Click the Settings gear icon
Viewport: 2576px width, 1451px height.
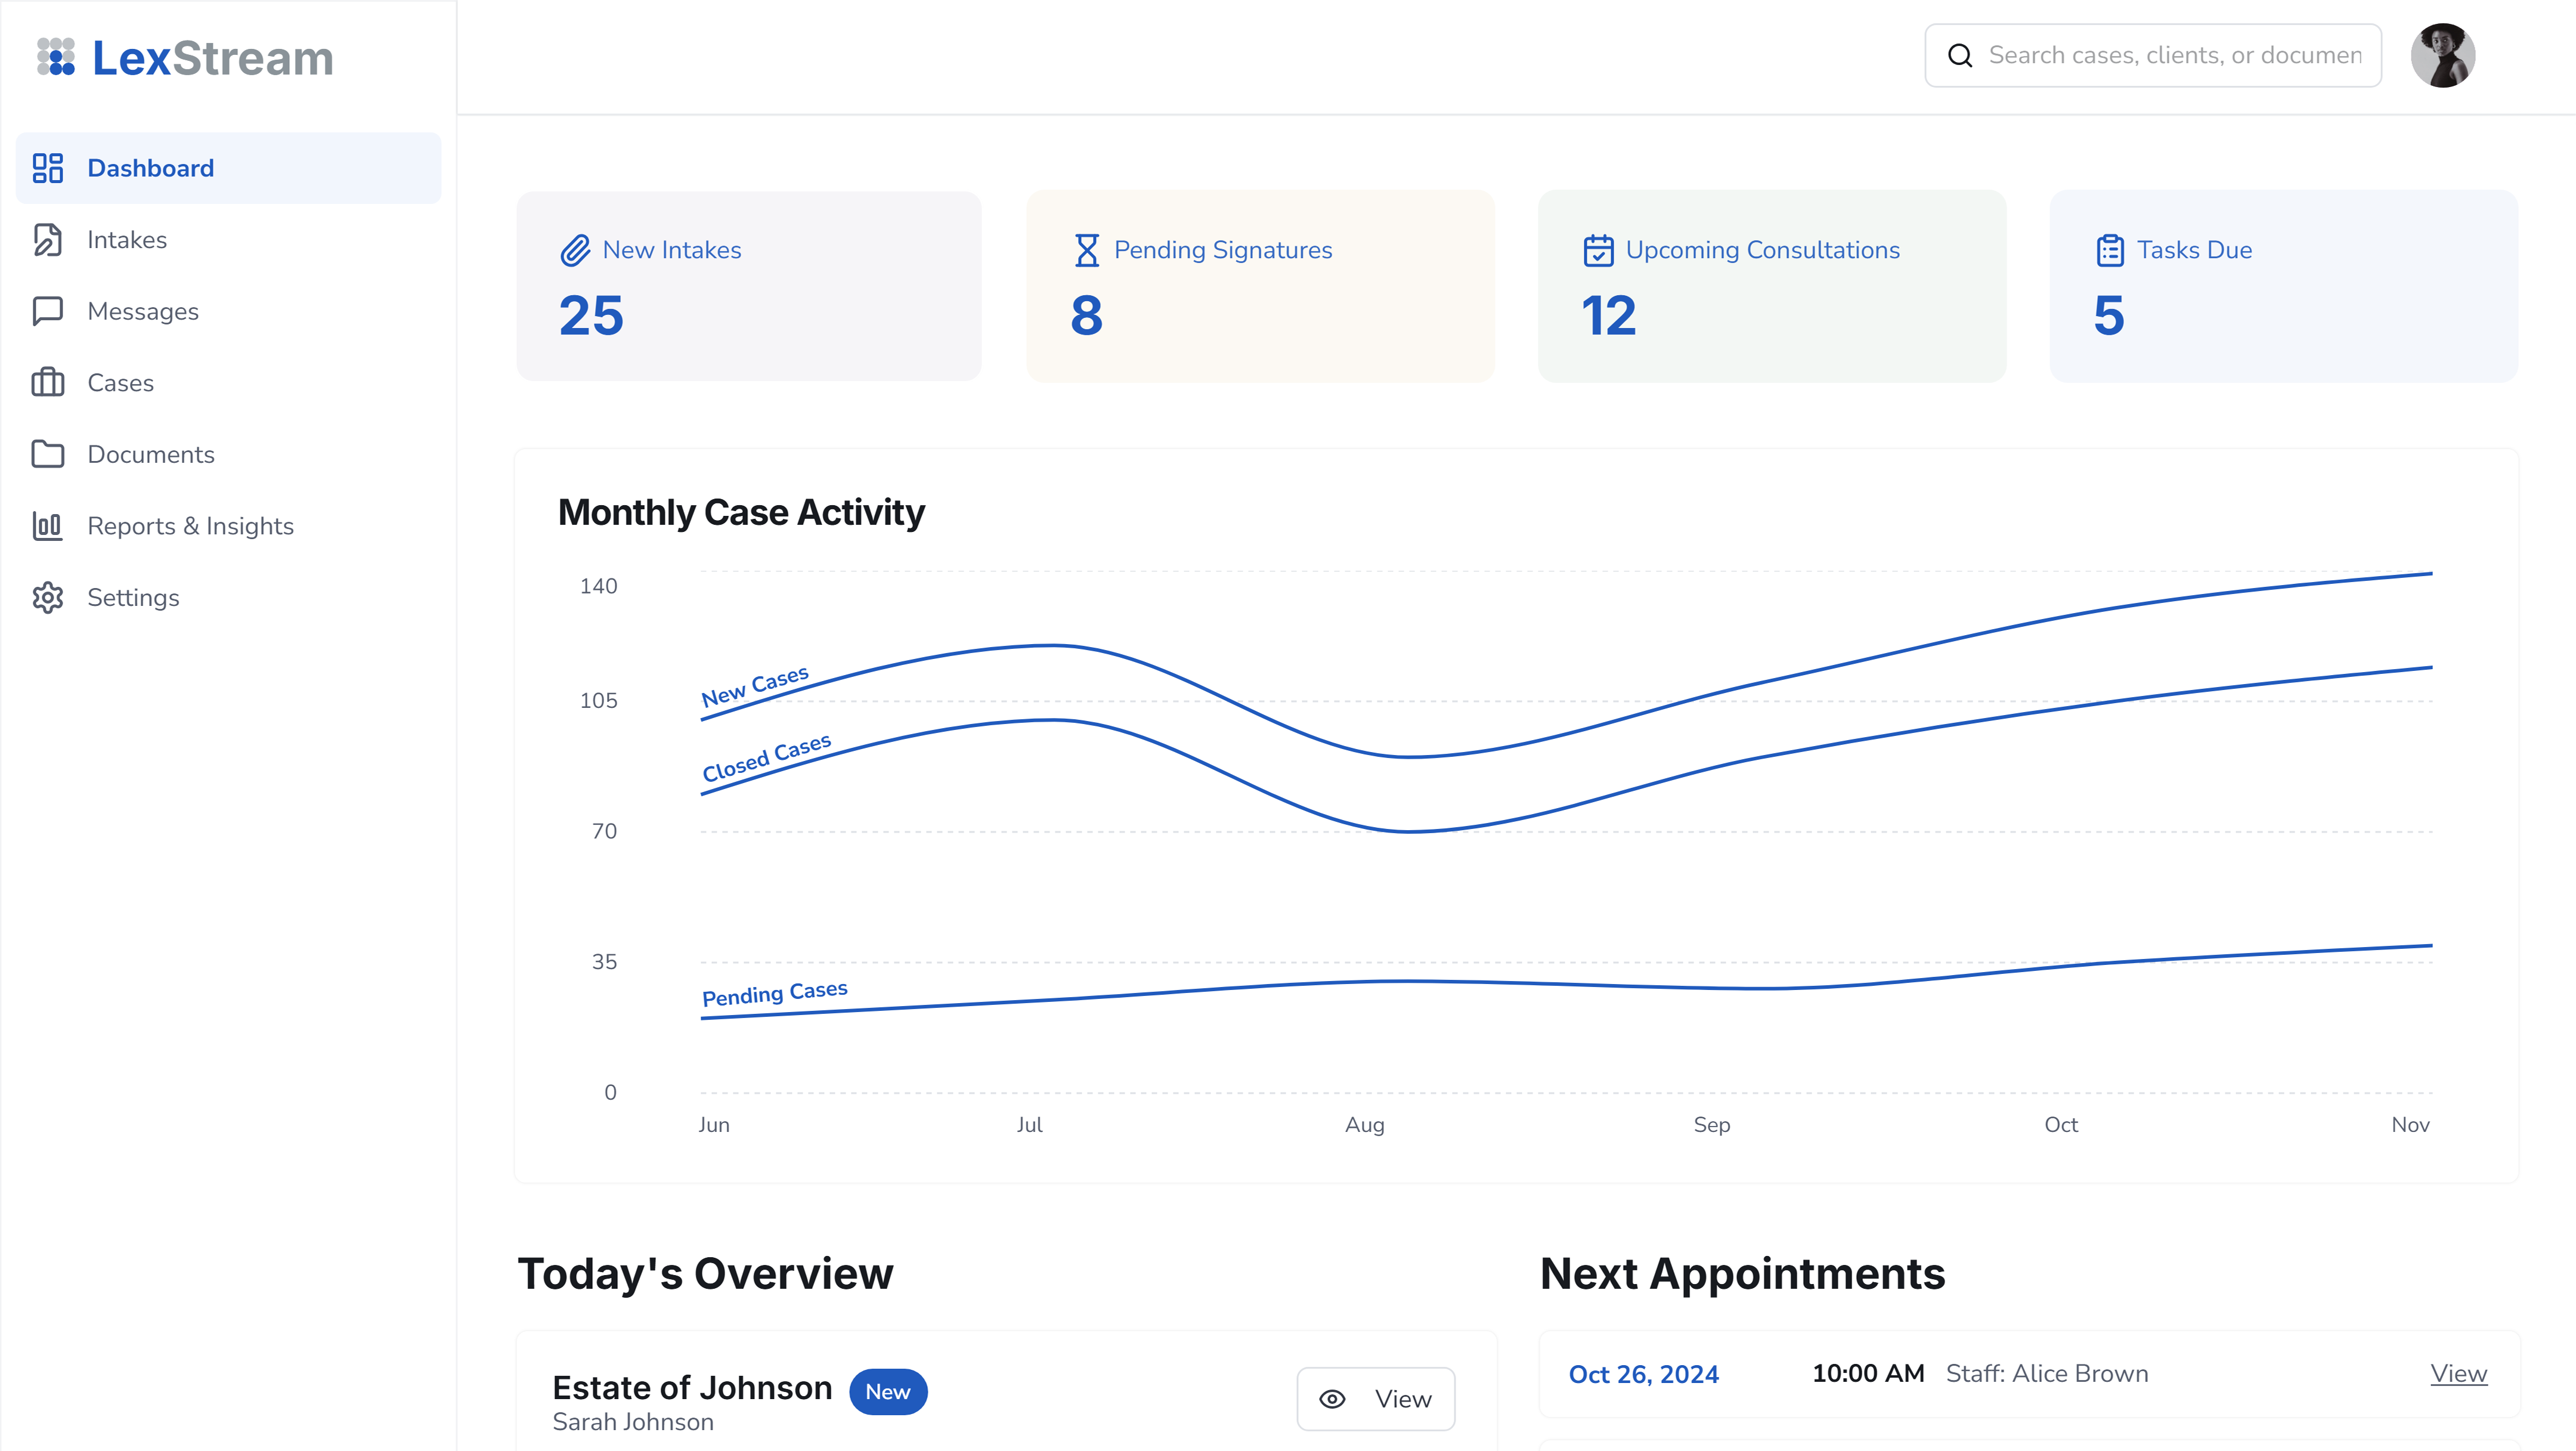point(48,597)
